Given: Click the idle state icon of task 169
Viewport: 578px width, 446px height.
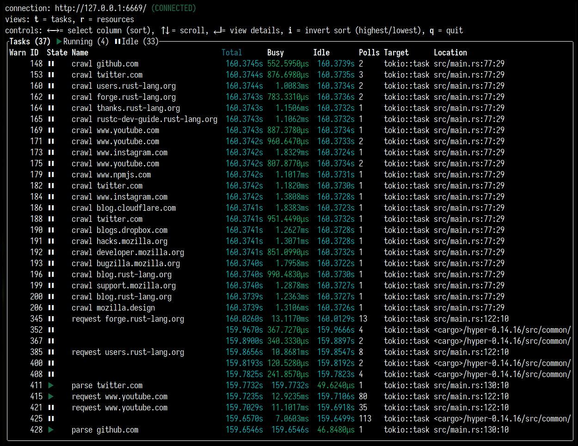Looking at the screenshot, I should click(x=51, y=130).
